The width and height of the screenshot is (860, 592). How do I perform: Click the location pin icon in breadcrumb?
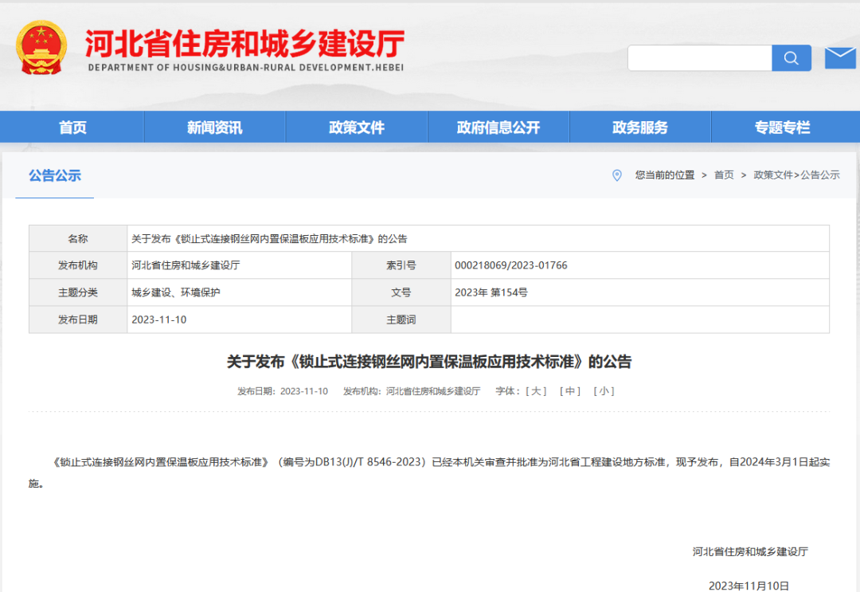617,175
